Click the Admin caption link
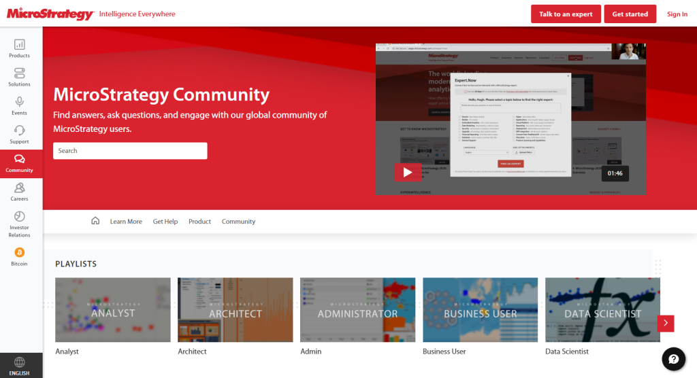 click(x=310, y=351)
